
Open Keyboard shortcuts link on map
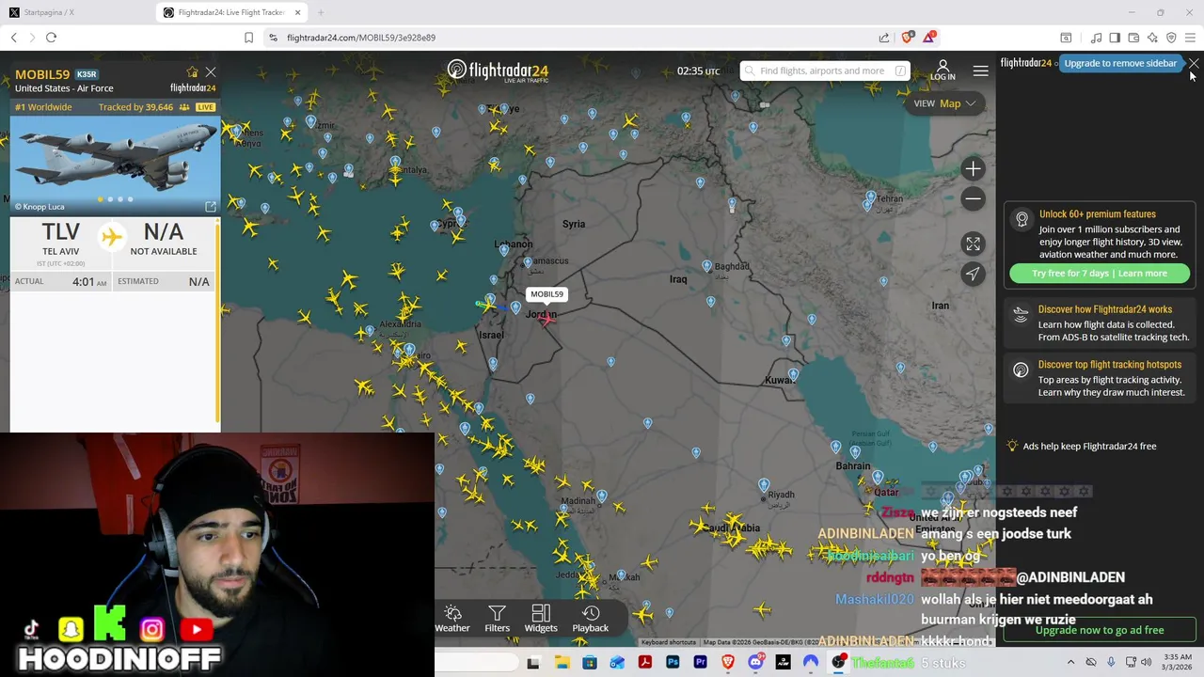(668, 642)
